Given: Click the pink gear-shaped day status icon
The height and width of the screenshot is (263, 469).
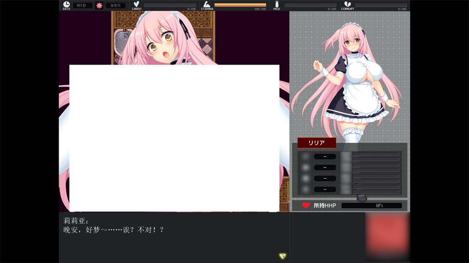Looking at the screenshot, I should point(99,6).
